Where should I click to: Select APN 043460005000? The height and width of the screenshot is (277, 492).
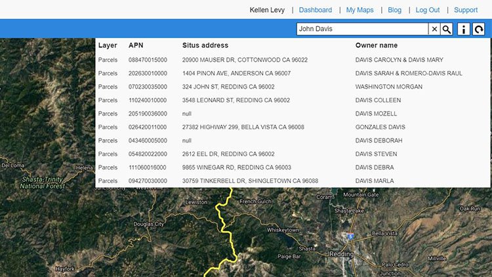point(148,140)
